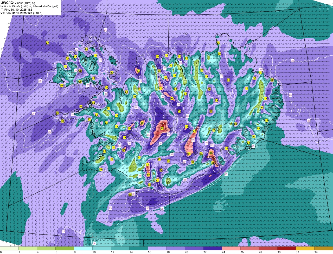Click the initial time 'IT: Fim. 30. 10. 2025 18Z'
The image size is (333, 254).
click(16, 10)
